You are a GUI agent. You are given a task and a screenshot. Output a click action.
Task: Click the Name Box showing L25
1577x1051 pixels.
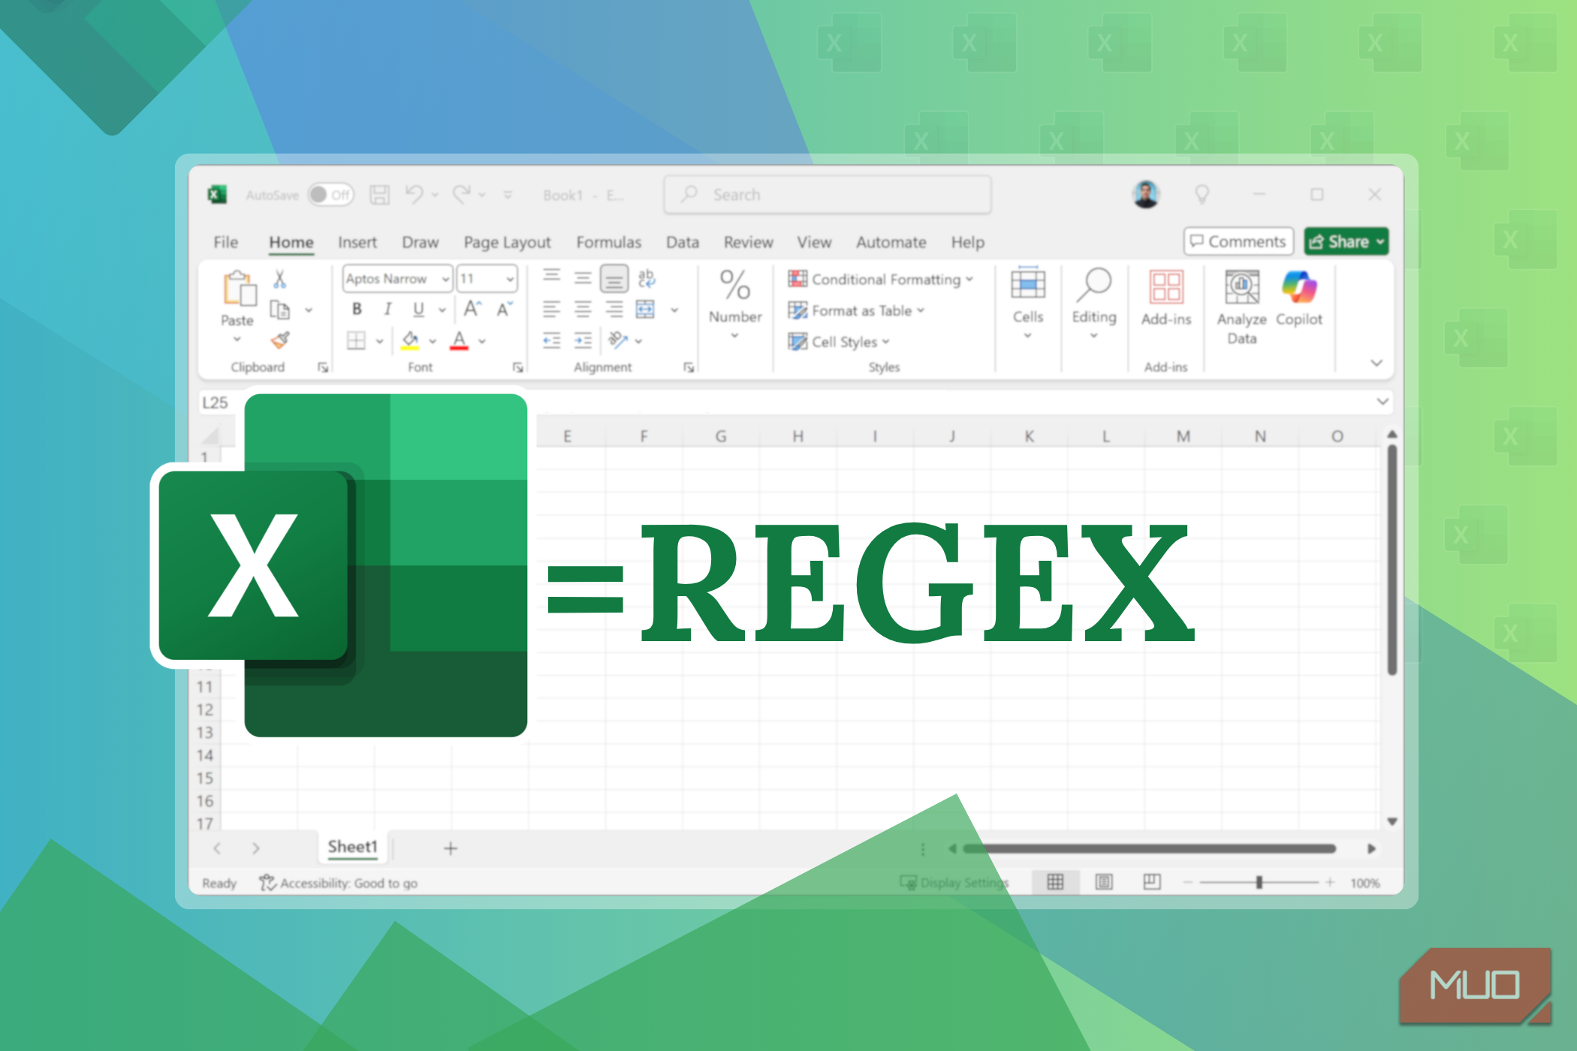click(x=216, y=403)
